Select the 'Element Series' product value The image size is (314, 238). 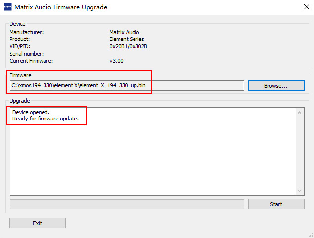pyautogui.click(x=127, y=39)
